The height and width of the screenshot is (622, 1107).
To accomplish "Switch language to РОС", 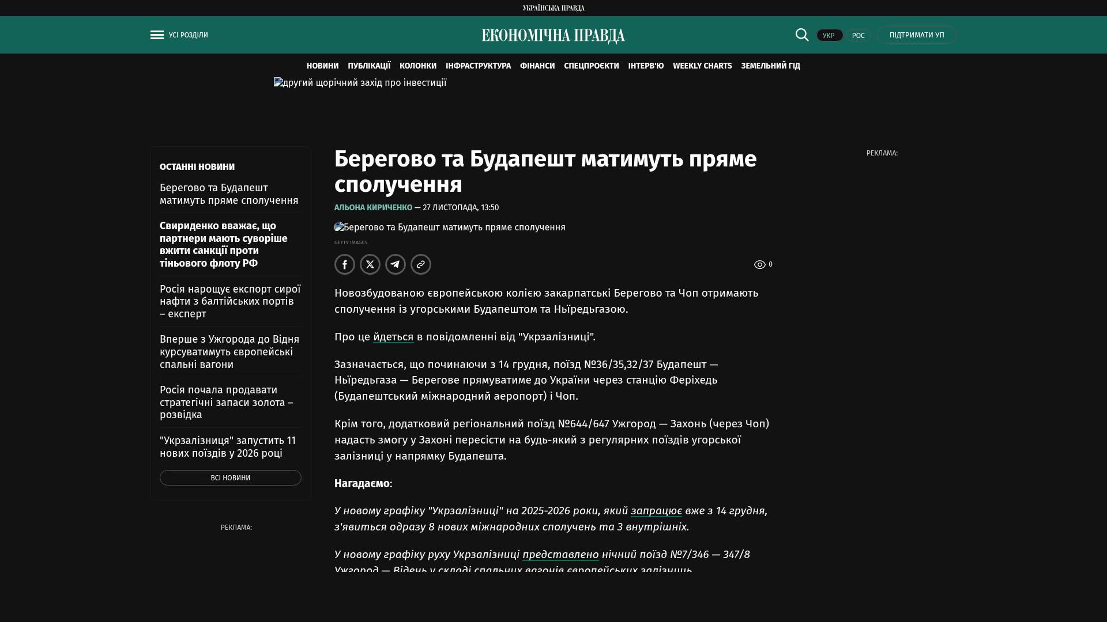I will (x=858, y=36).
